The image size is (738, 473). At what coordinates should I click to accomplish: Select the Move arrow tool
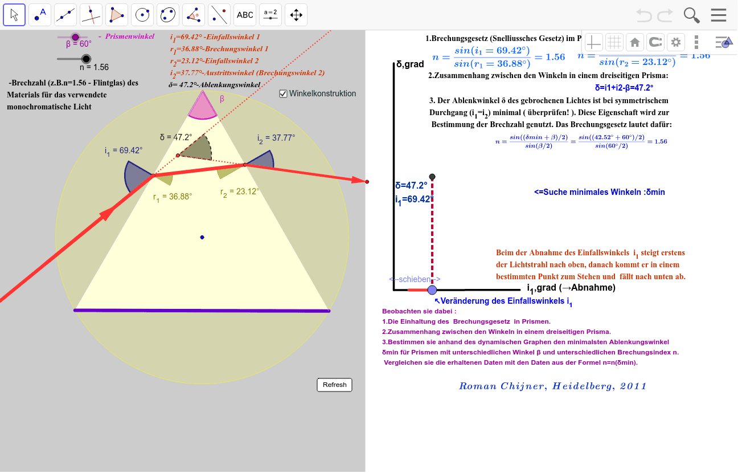(x=14, y=15)
